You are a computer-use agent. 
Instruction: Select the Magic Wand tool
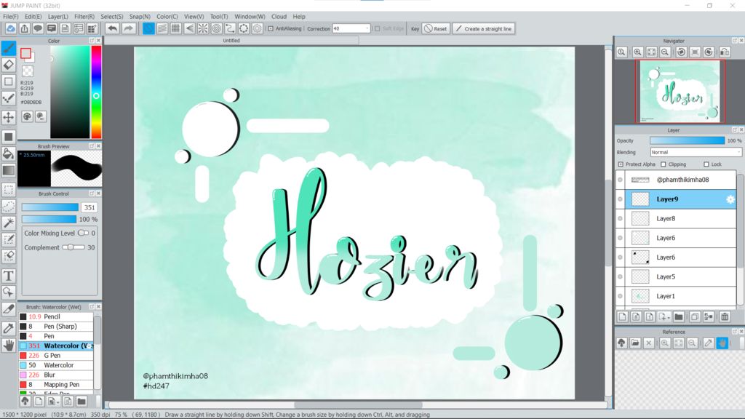tap(9, 223)
